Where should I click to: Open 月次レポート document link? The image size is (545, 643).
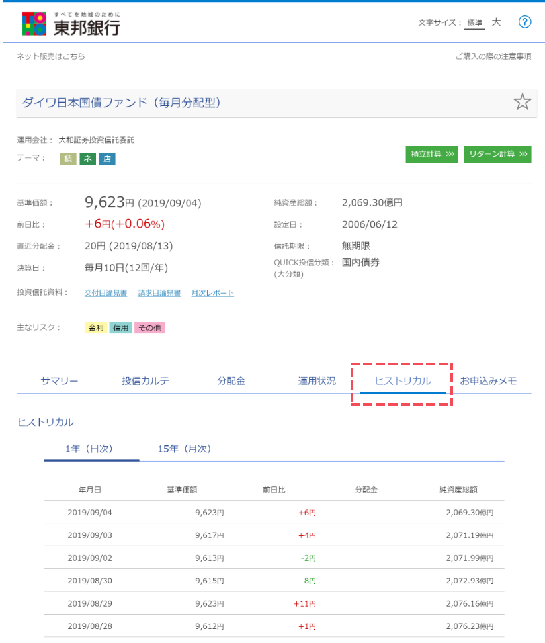click(212, 293)
